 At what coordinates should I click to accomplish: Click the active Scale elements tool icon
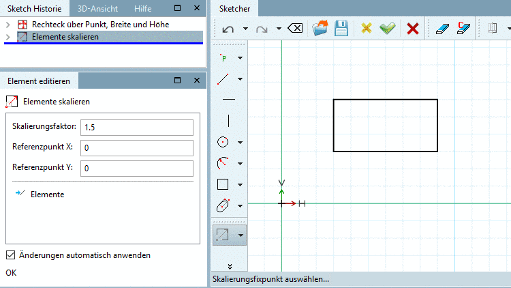(x=222, y=235)
